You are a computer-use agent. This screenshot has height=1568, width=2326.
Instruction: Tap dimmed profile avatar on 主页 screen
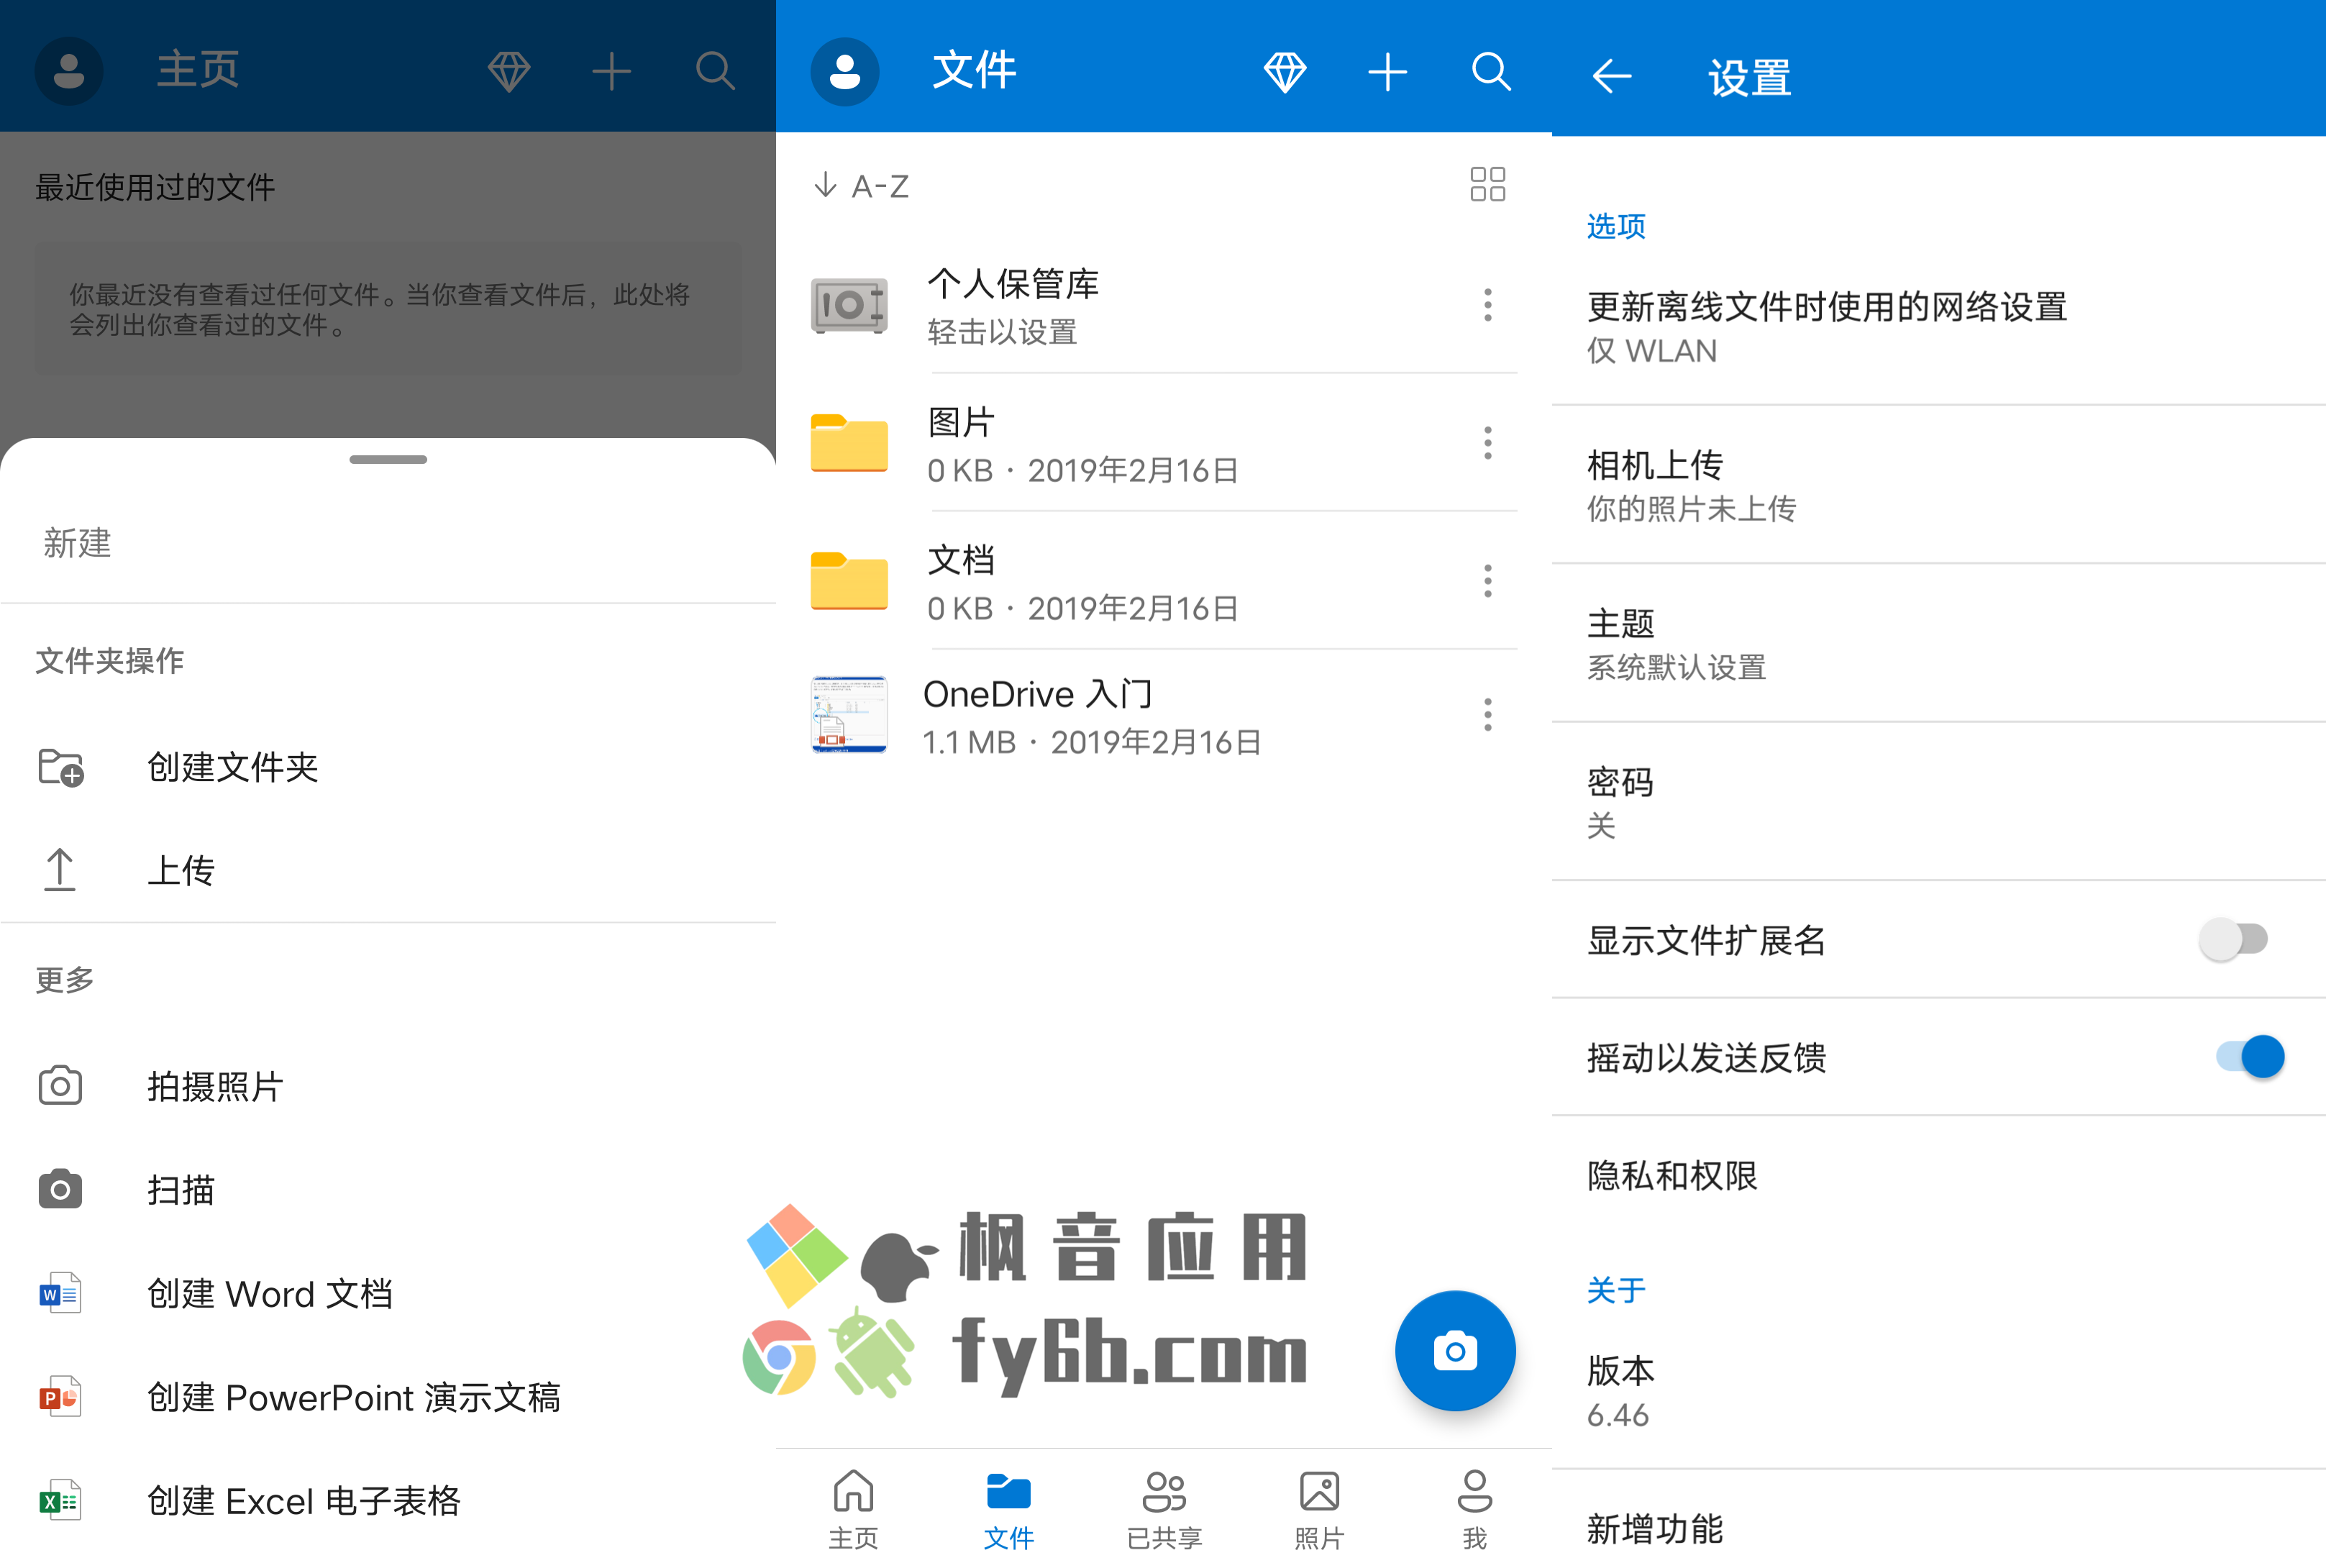click(x=69, y=71)
